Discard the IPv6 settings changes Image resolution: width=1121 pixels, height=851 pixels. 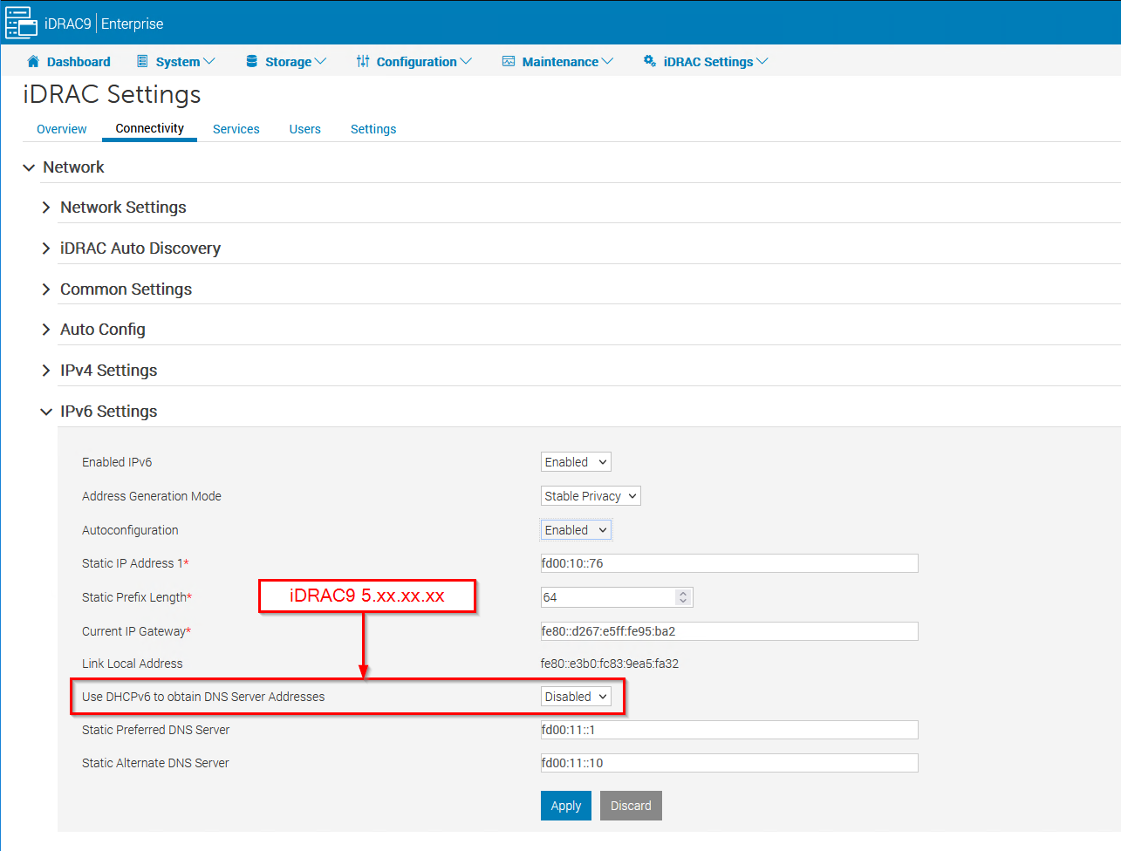tap(631, 805)
